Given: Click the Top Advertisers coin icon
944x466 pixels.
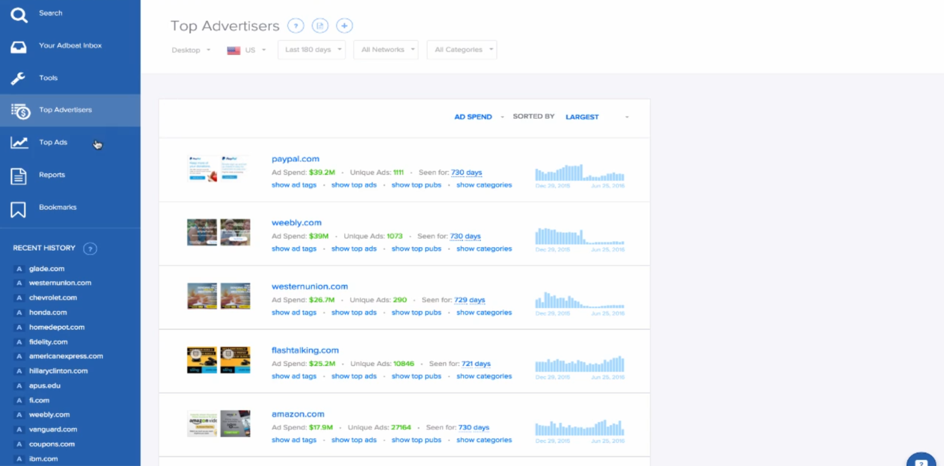Looking at the screenshot, I should click(x=20, y=111).
